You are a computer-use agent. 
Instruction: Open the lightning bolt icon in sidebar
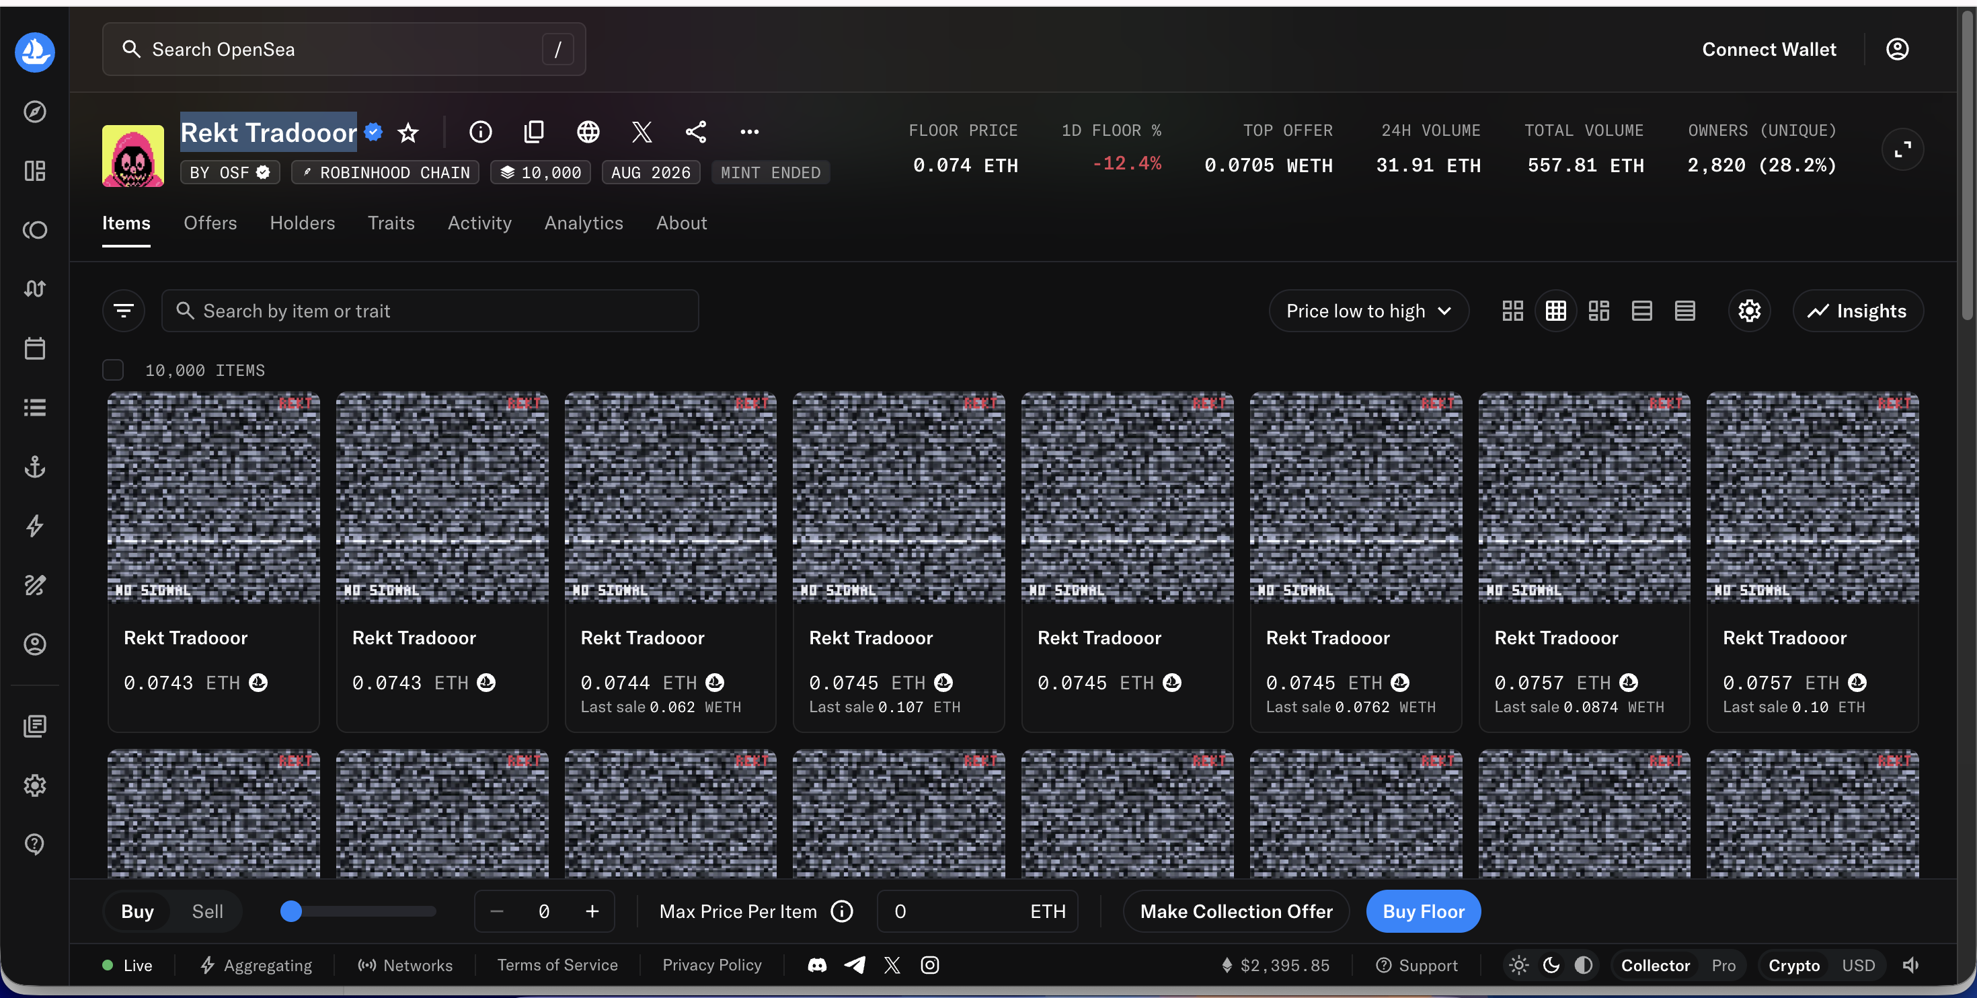34,526
